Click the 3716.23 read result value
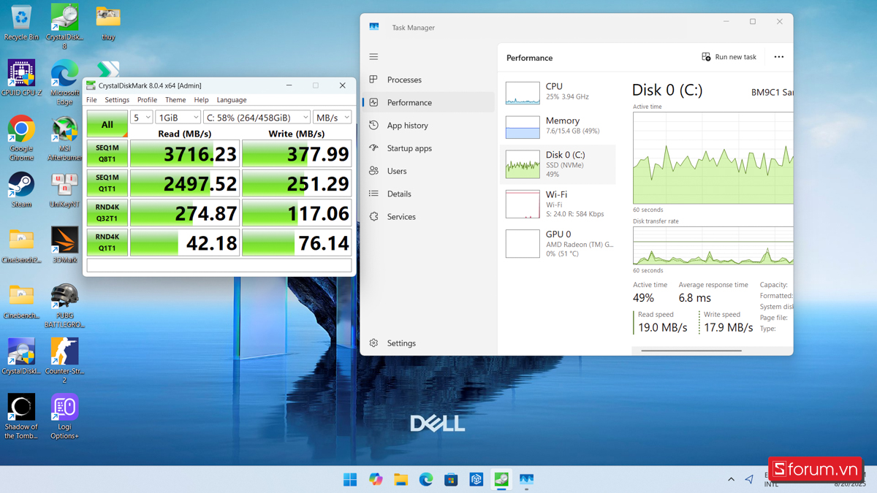 pyautogui.click(x=185, y=153)
